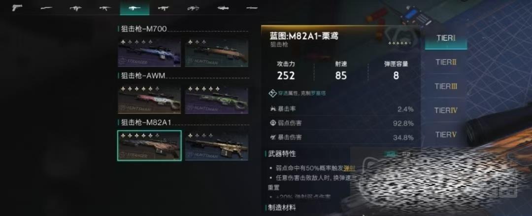
Task: Open the highlighted 弹射 keyword link
Action: pos(349,168)
